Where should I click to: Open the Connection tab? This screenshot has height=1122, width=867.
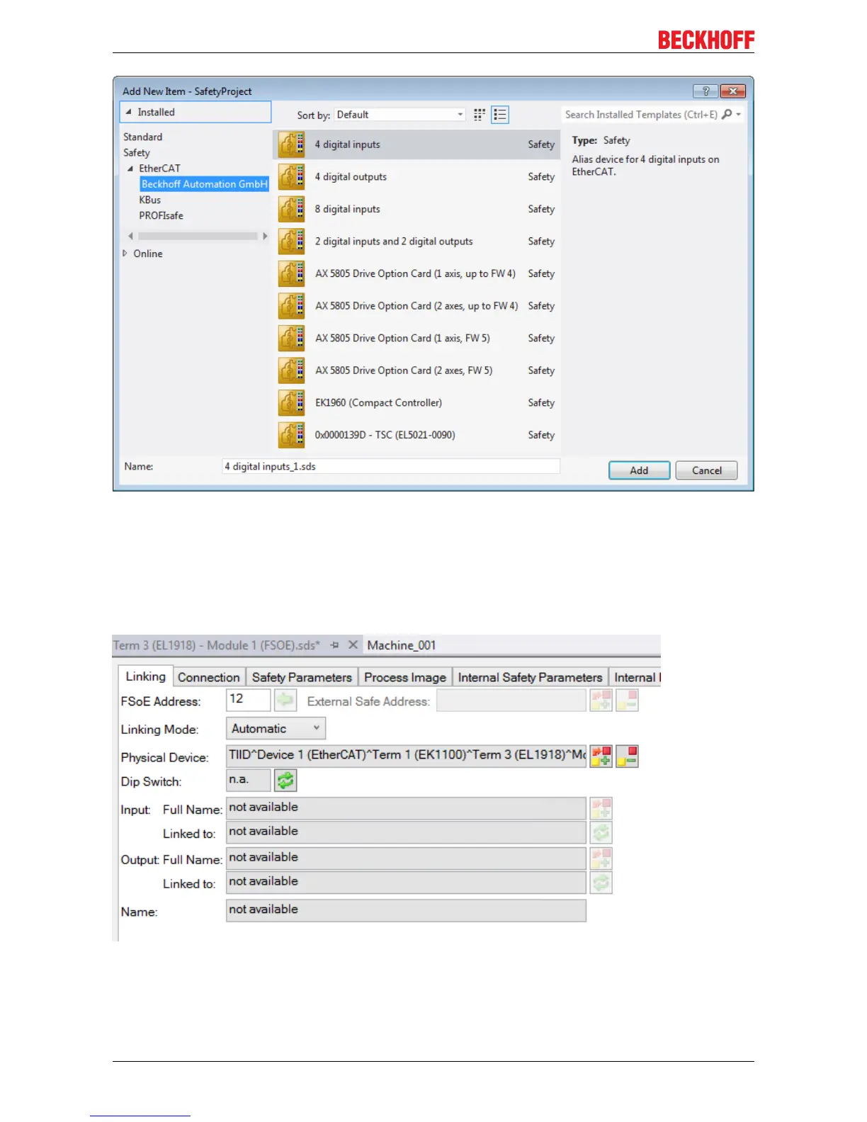[x=209, y=678]
